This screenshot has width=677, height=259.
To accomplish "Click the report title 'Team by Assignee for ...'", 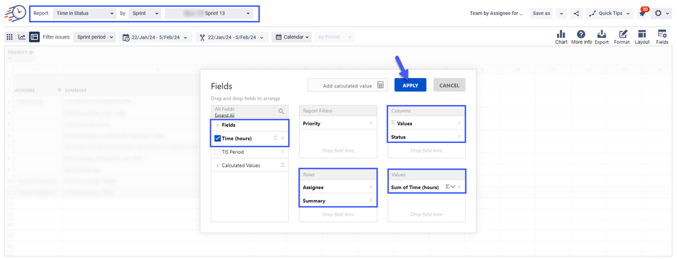I will [x=496, y=14].
